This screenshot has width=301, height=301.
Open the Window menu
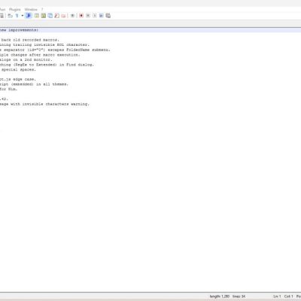click(x=31, y=10)
